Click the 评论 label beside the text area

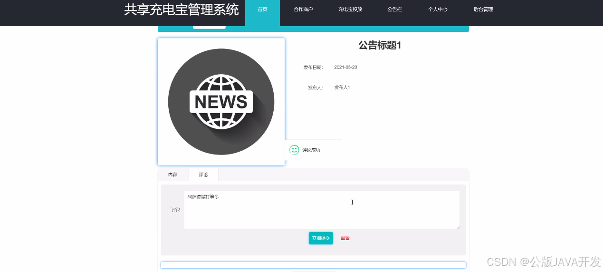click(x=176, y=210)
